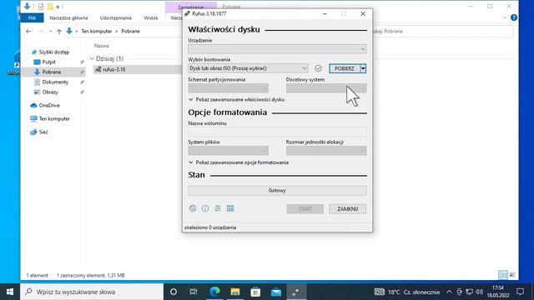This screenshot has width=534, height=300.
Task: Switch Explorer to large icons view
Action: point(512,274)
